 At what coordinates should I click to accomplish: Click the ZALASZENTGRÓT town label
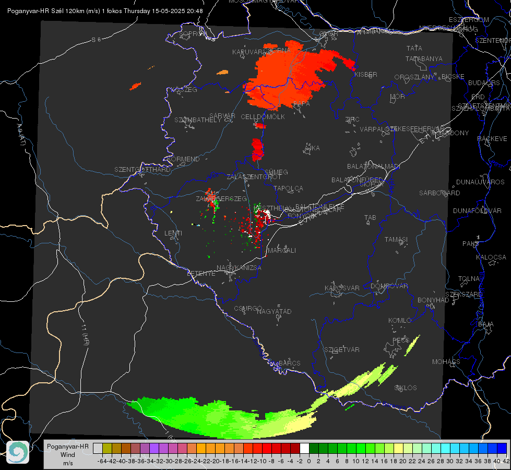click(x=254, y=177)
